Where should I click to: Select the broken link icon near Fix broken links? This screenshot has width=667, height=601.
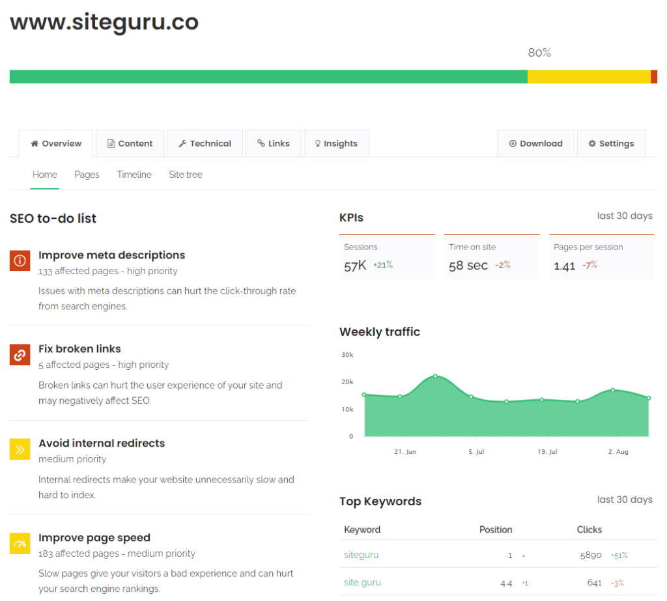[x=20, y=355]
